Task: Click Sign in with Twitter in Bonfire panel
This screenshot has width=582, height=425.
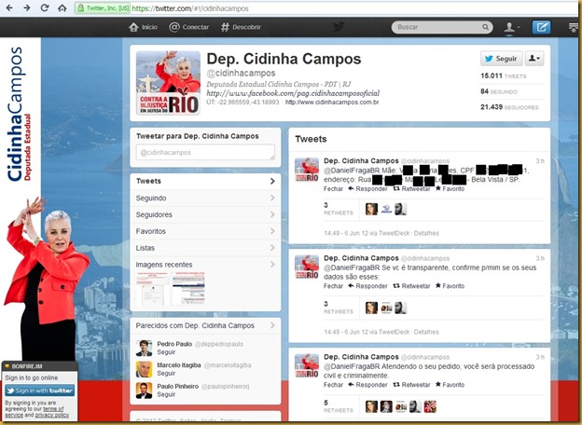Action: click(40, 391)
